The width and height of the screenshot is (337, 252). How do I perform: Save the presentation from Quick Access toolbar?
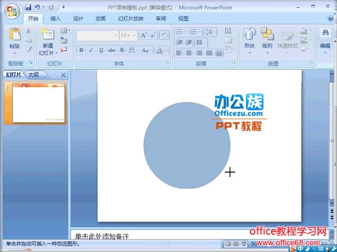click(x=28, y=7)
